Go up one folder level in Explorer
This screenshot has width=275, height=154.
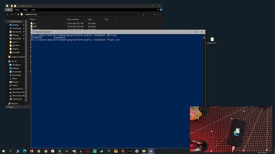pos(18,15)
